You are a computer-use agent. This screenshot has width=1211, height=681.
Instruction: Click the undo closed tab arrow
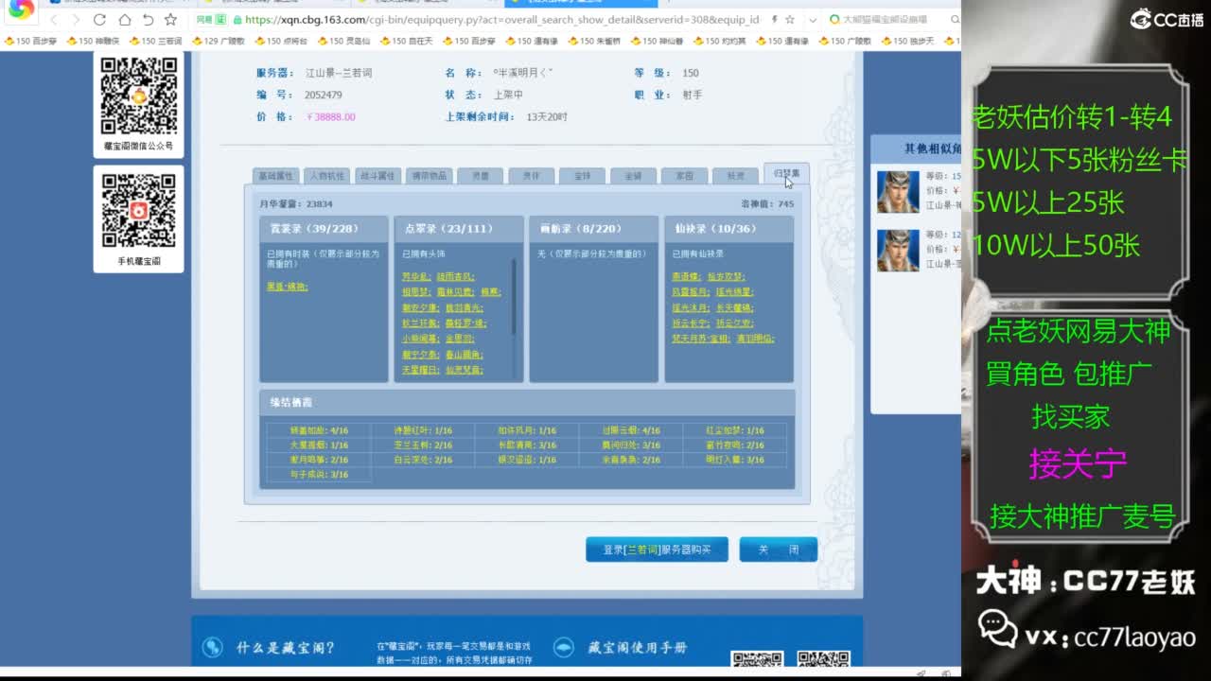point(148,20)
